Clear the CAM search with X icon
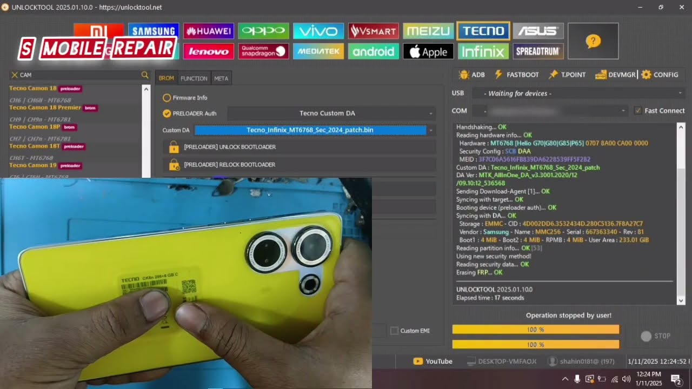 (x=15, y=75)
